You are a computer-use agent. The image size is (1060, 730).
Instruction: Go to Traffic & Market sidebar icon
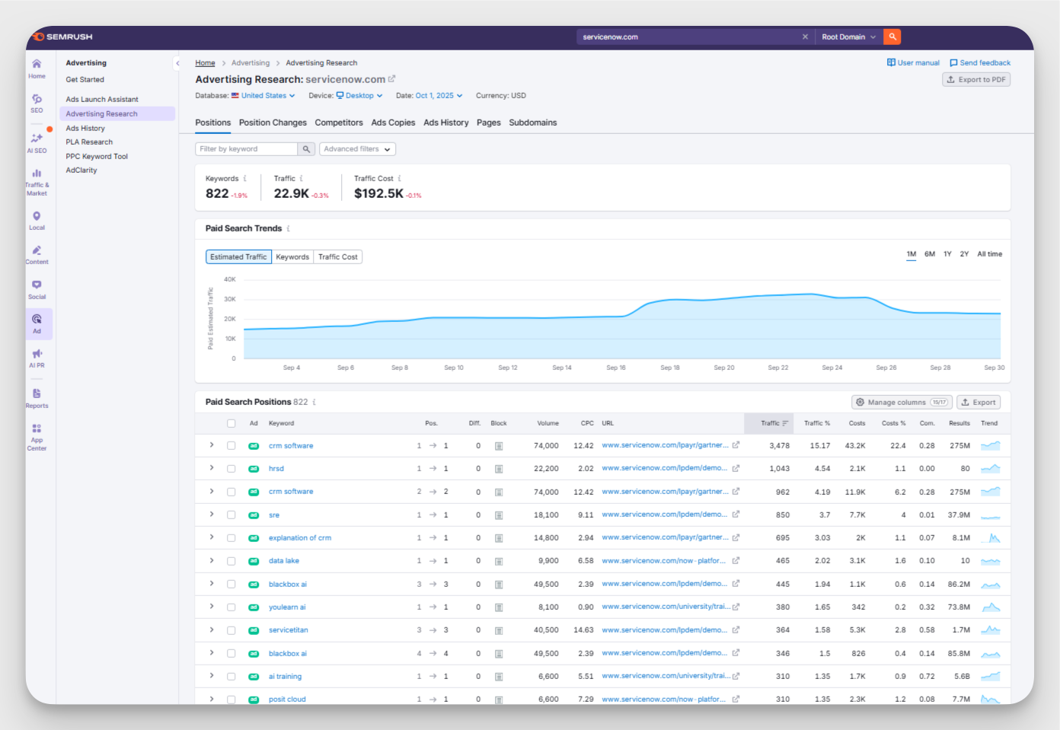pyautogui.click(x=37, y=183)
